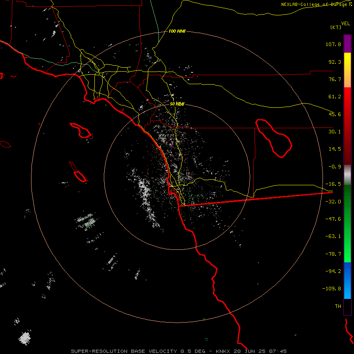
Task: Click the [KT] units label
Action: coord(336,27)
